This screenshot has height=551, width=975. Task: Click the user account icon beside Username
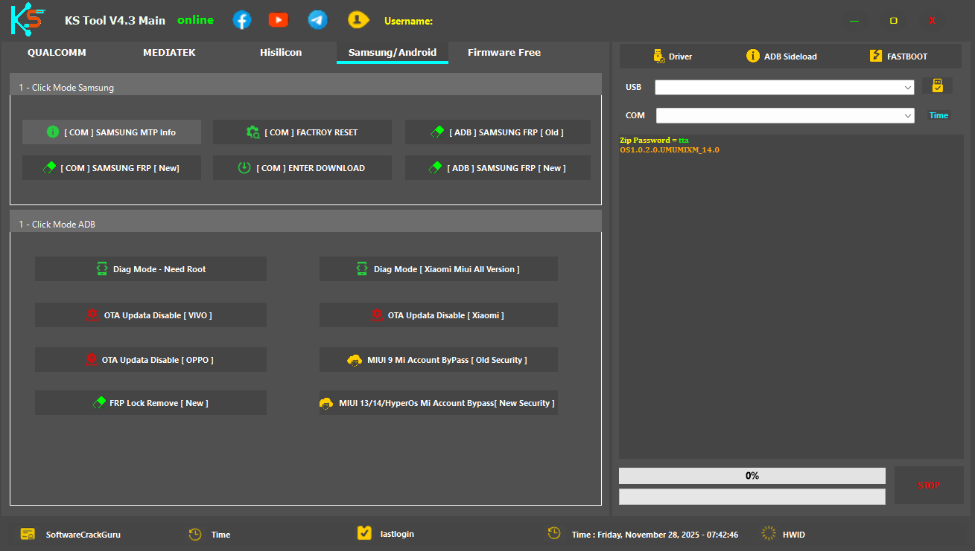tap(358, 19)
